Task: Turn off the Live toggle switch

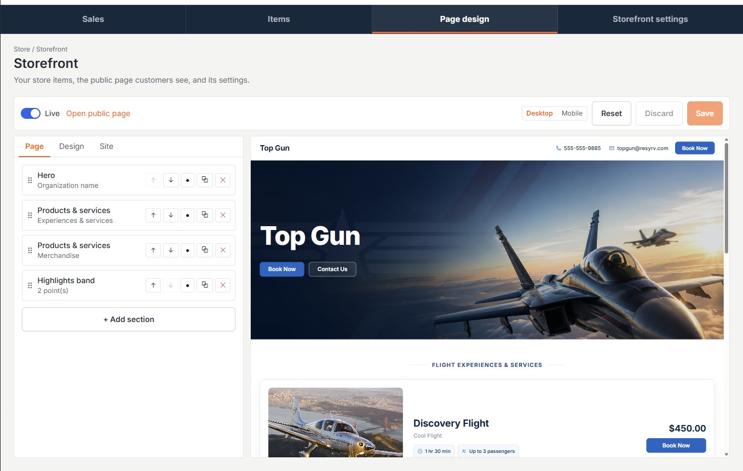Action: click(x=31, y=113)
